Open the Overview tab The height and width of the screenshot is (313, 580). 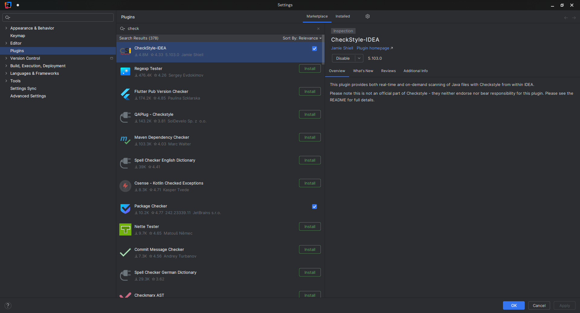[337, 71]
